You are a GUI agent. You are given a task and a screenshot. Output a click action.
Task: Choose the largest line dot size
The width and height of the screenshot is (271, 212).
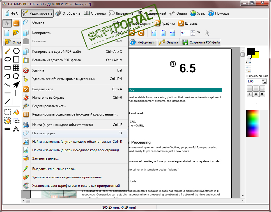(x=262, y=94)
